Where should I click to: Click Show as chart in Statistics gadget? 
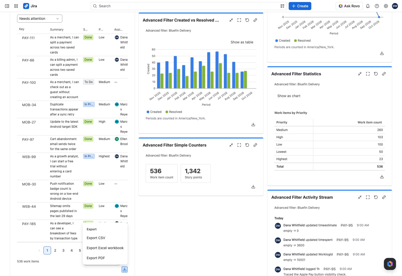[x=289, y=96]
